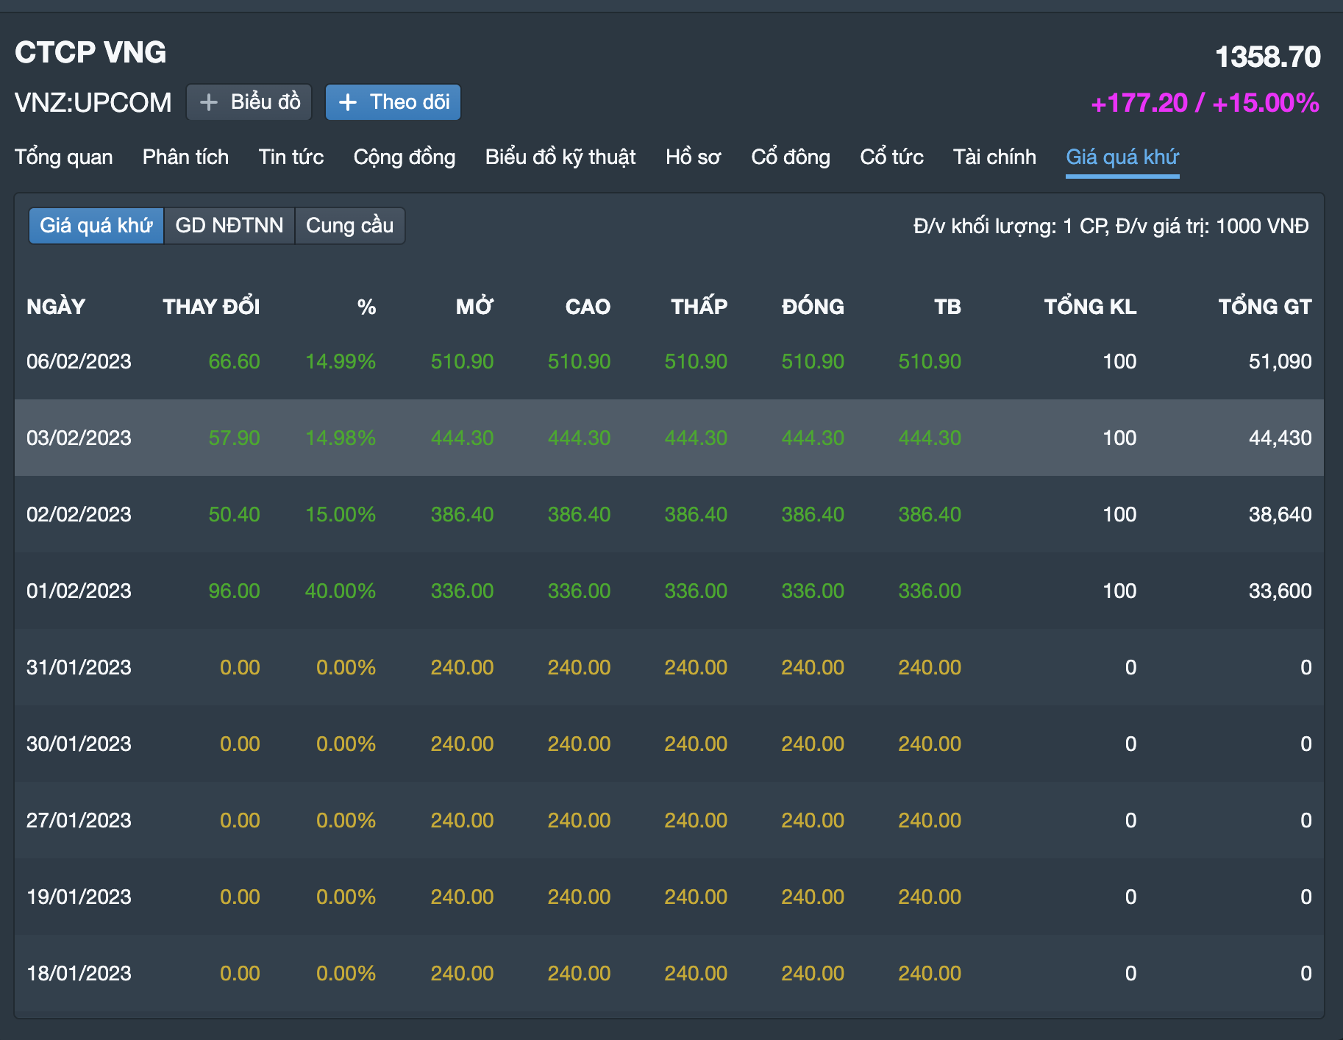Open the Tài chính tab
This screenshot has height=1040, width=1343.
tap(994, 157)
